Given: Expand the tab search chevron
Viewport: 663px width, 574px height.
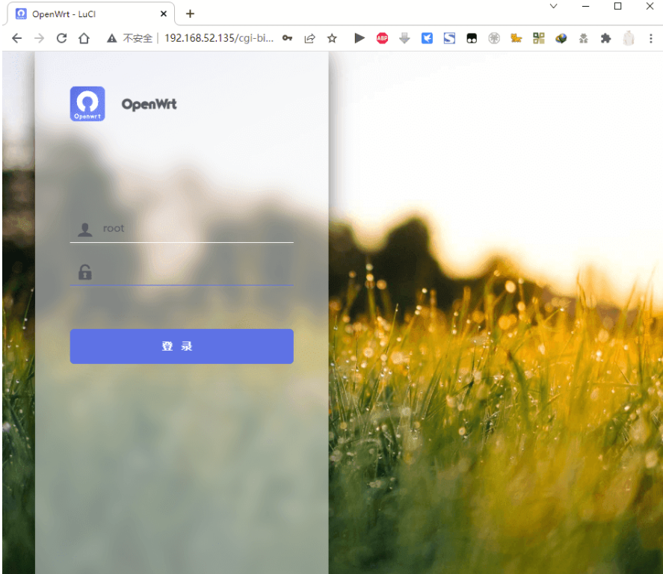Looking at the screenshot, I should (x=553, y=6).
